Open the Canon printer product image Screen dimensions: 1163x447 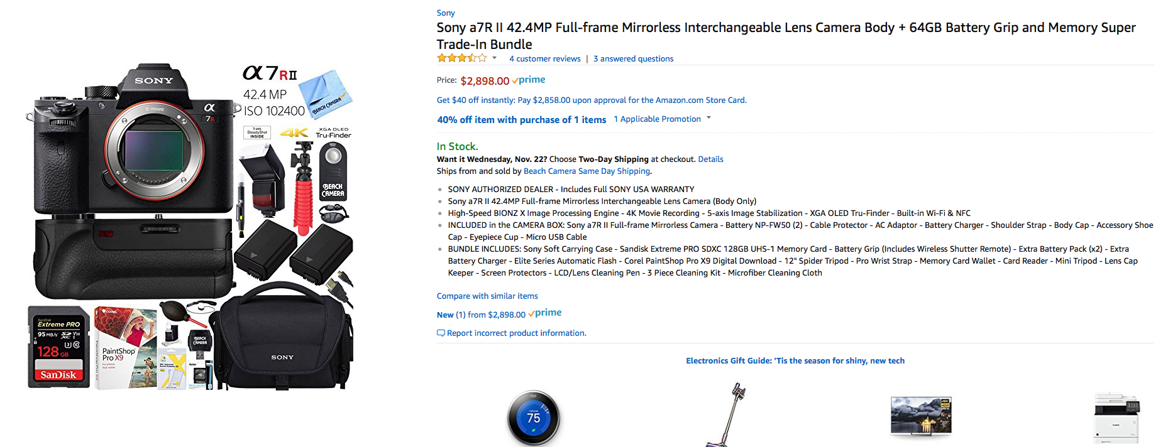tap(1116, 418)
